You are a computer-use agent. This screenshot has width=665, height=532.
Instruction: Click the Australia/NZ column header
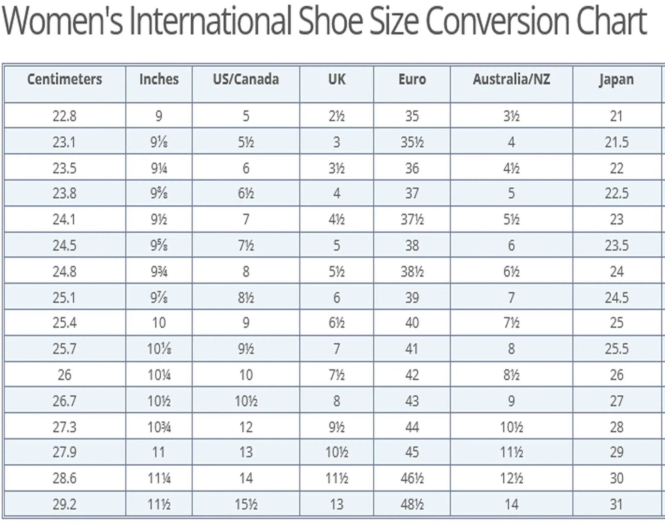[511, 79]
